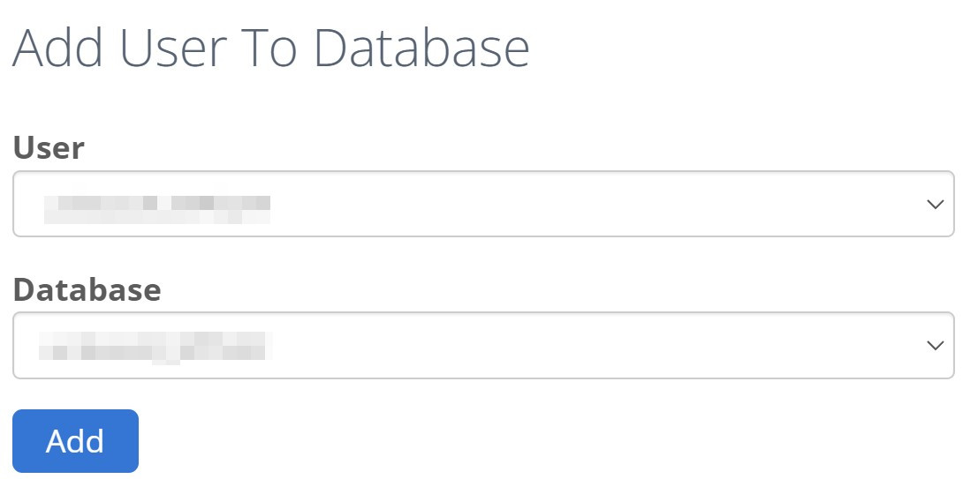This screenshot has height=479, width=978.
Task: Click the chevron arrow in User dropdown
Action: 935,205
